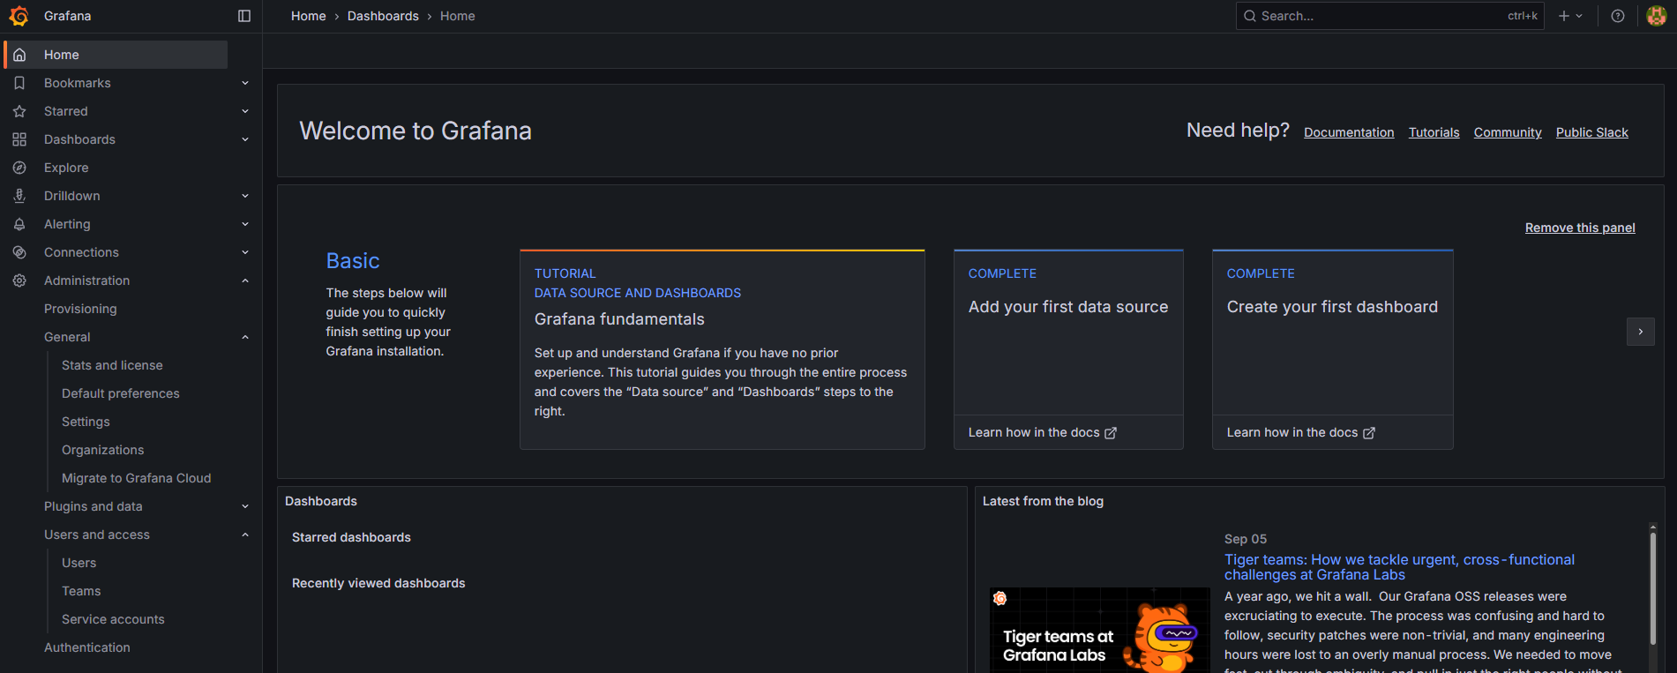
Task: Click the Explore compass icon
Action: (x=19, y=168)
